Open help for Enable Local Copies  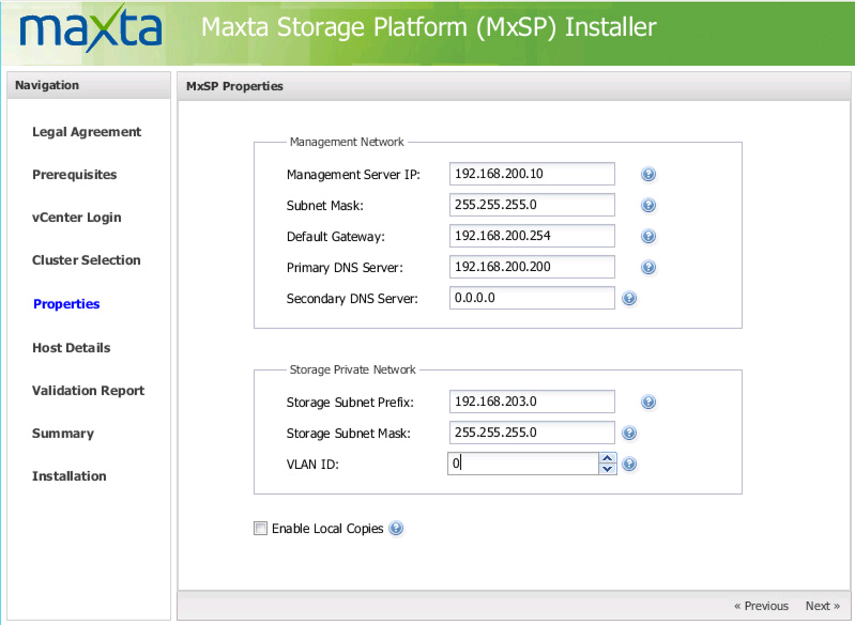pos(396,528)
